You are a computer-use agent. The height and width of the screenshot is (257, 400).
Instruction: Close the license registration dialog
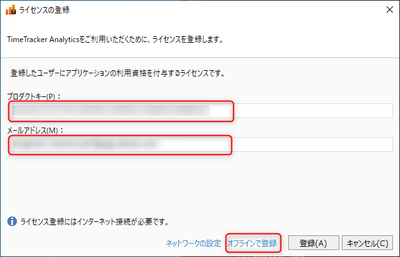click(389, 9)
